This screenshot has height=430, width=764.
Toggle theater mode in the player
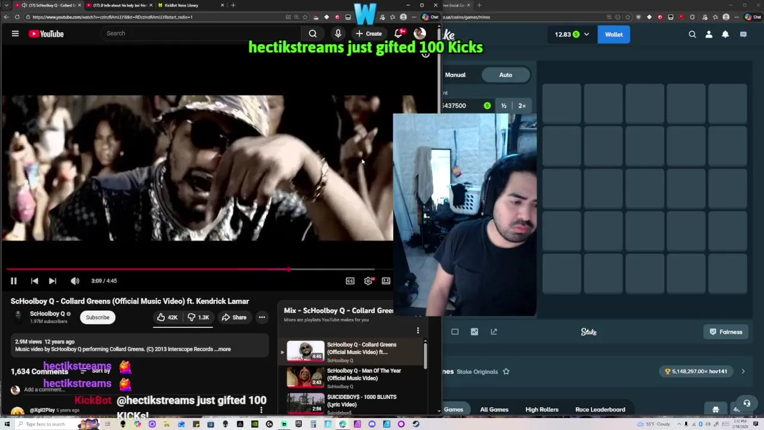[x=386, y=281]
